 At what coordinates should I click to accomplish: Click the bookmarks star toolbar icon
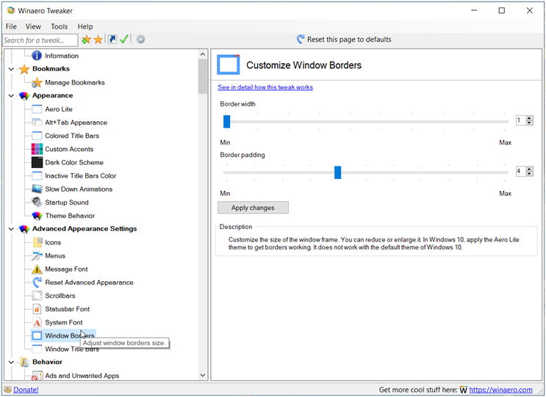[98, 40]
